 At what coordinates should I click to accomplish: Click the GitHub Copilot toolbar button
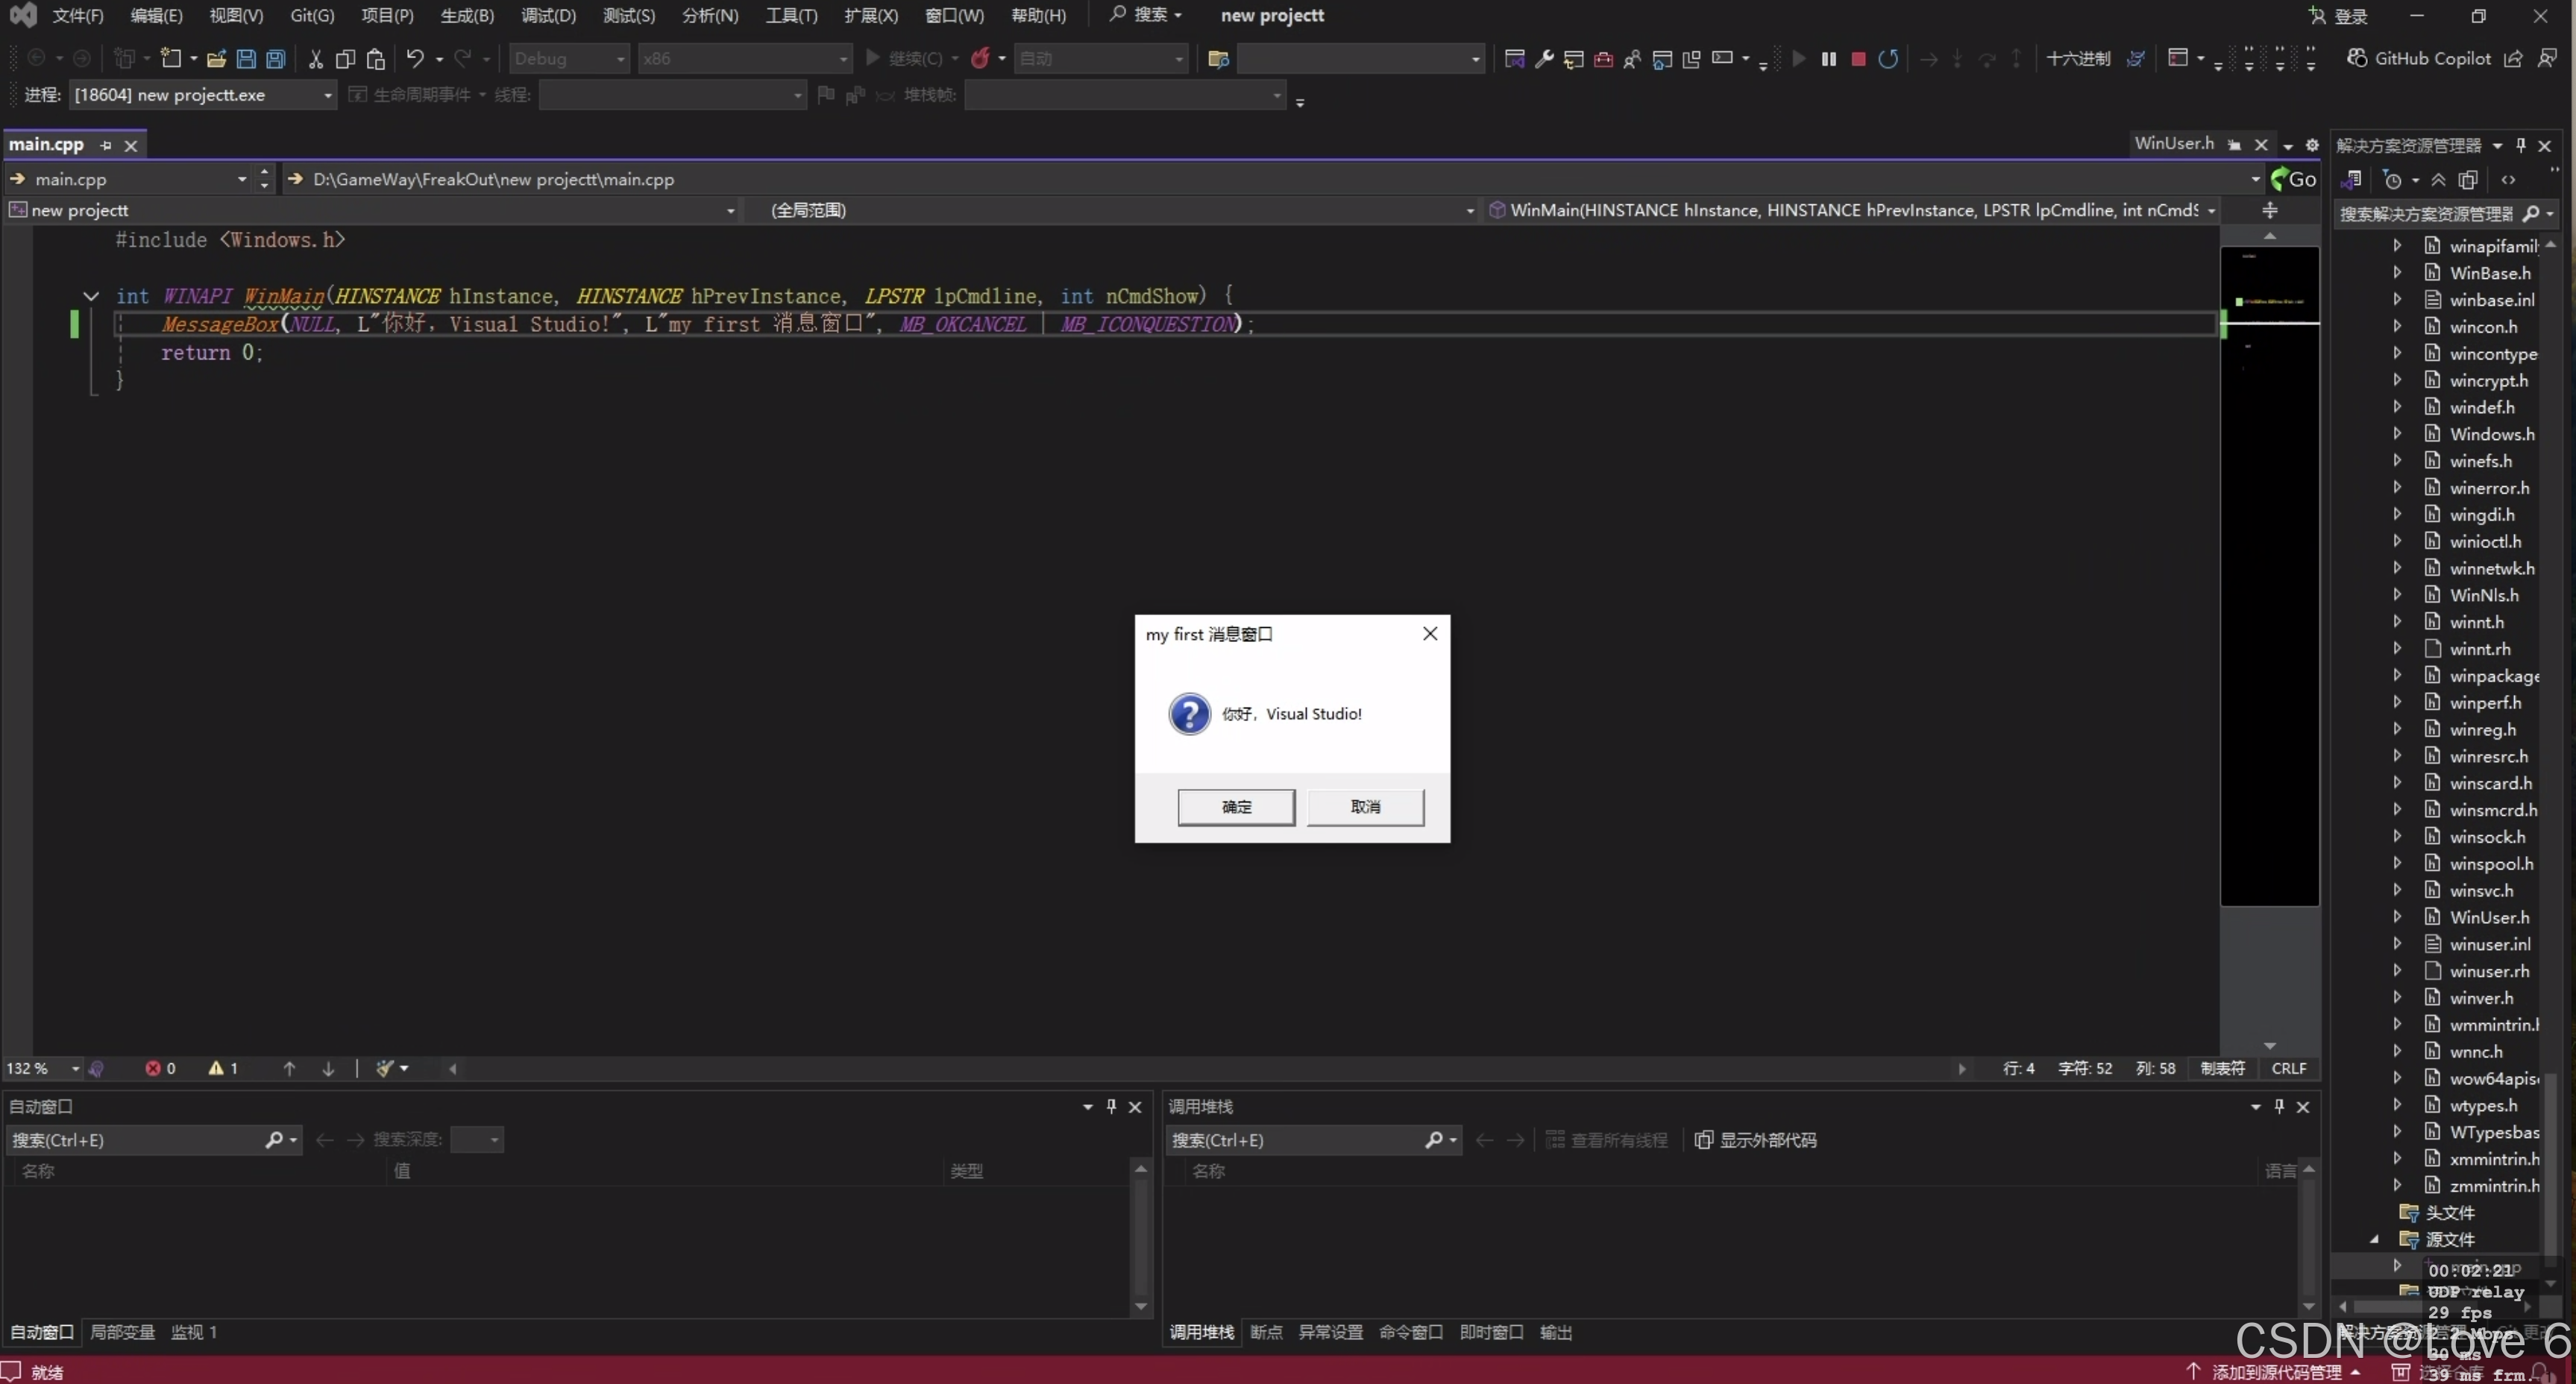pyautogui.click(x=2419, y=59)
